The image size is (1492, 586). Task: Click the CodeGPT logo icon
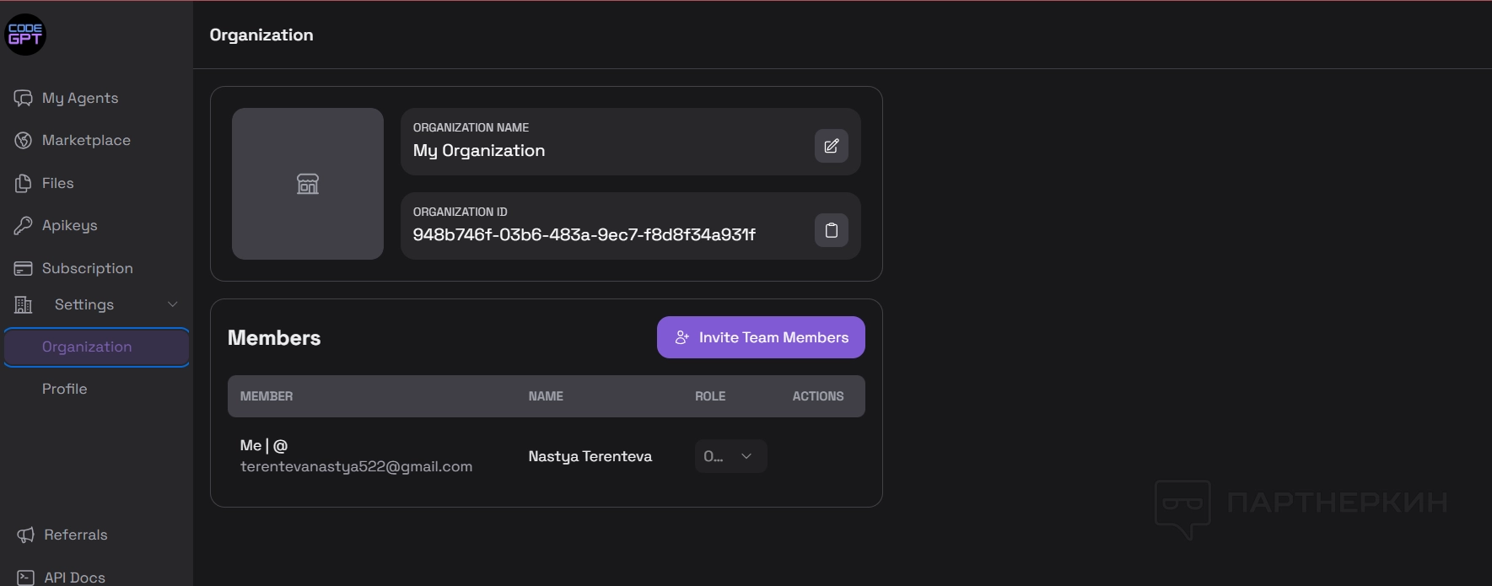(25, 35)
